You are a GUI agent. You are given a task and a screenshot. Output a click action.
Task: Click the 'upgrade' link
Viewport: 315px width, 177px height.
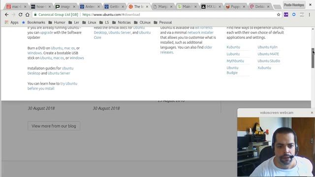coord(46,32)
